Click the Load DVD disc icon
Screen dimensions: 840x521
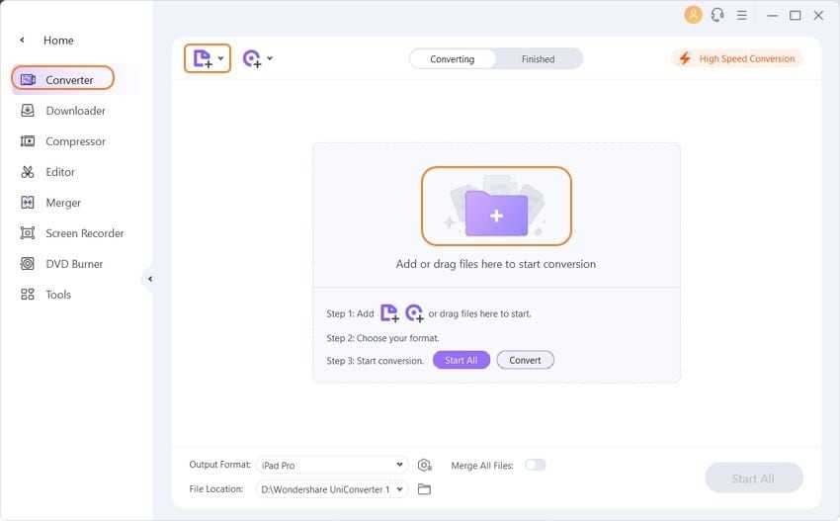[252, 58]
